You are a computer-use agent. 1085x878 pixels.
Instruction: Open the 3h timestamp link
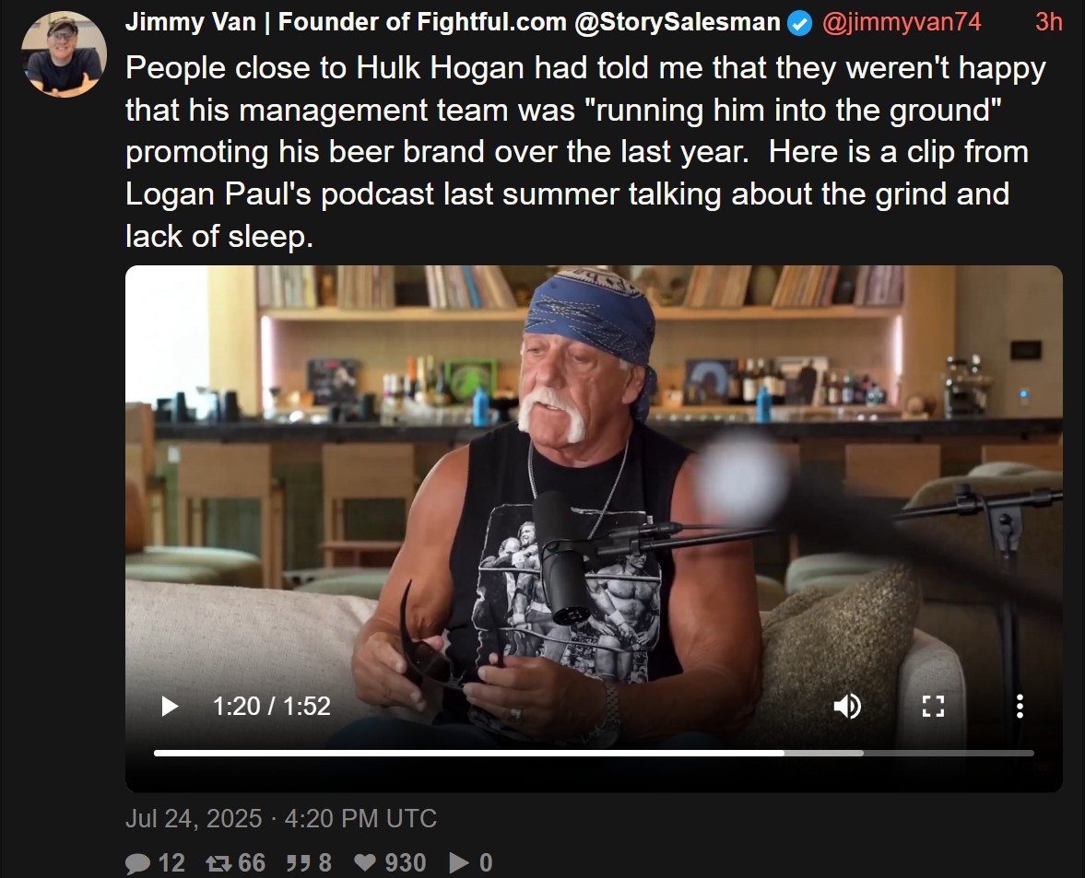[x=1048, y=22]
